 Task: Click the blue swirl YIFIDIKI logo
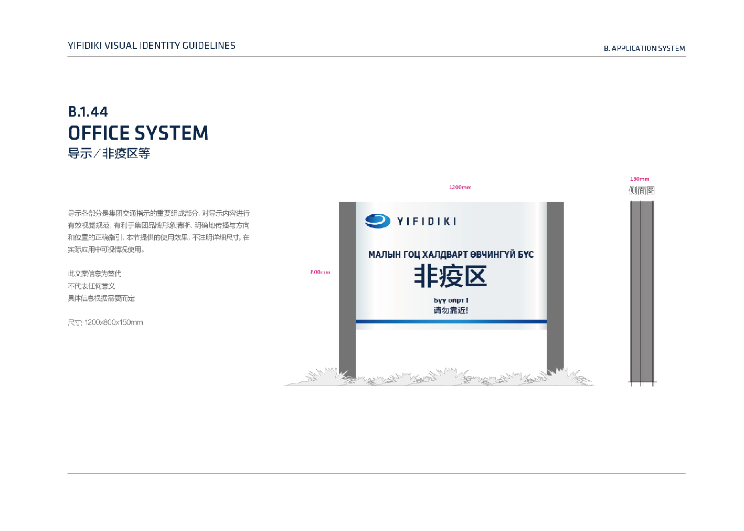coord(377,221)
